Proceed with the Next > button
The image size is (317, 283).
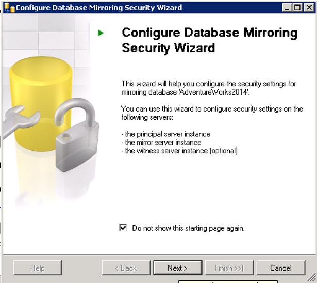(178, 268)
